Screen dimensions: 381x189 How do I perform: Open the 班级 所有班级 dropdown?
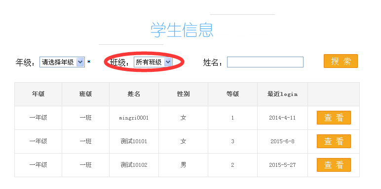pos(153,63)
